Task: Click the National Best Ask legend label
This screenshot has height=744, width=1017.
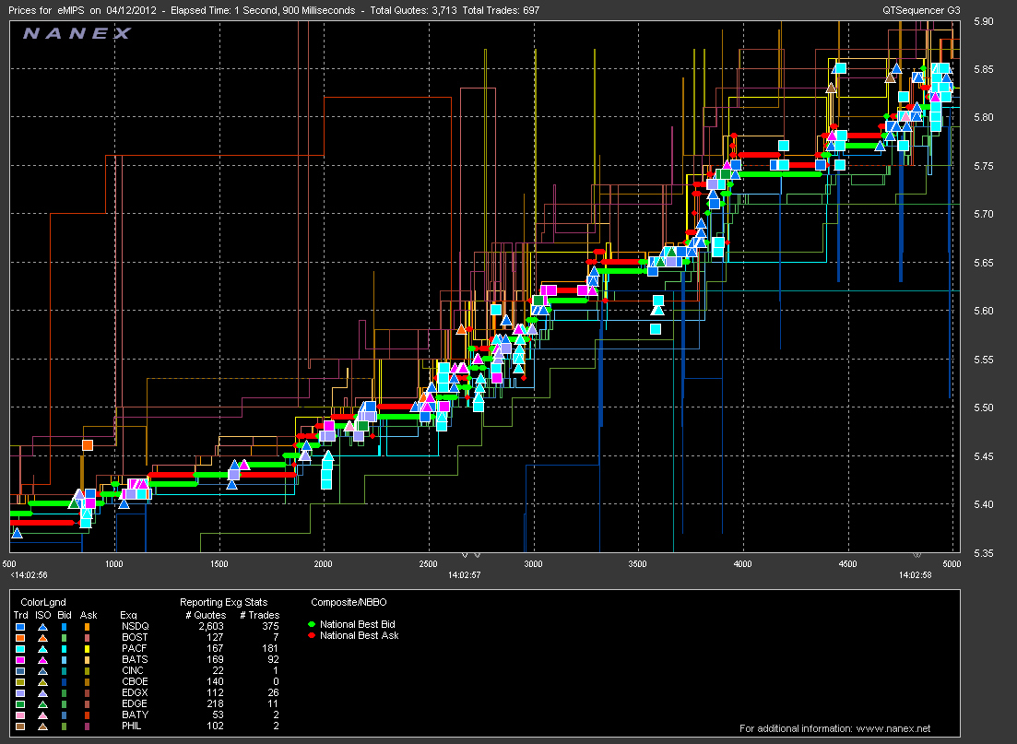Action: 360,635
